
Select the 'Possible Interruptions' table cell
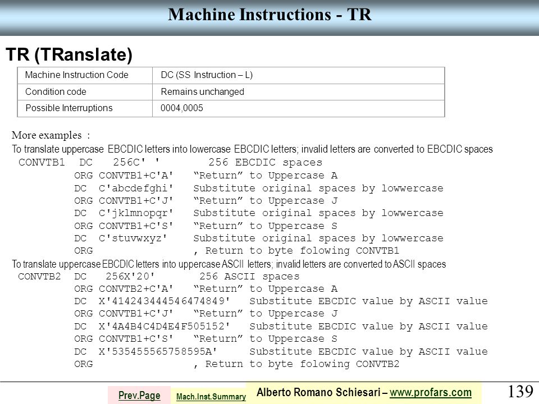[85, 108]
